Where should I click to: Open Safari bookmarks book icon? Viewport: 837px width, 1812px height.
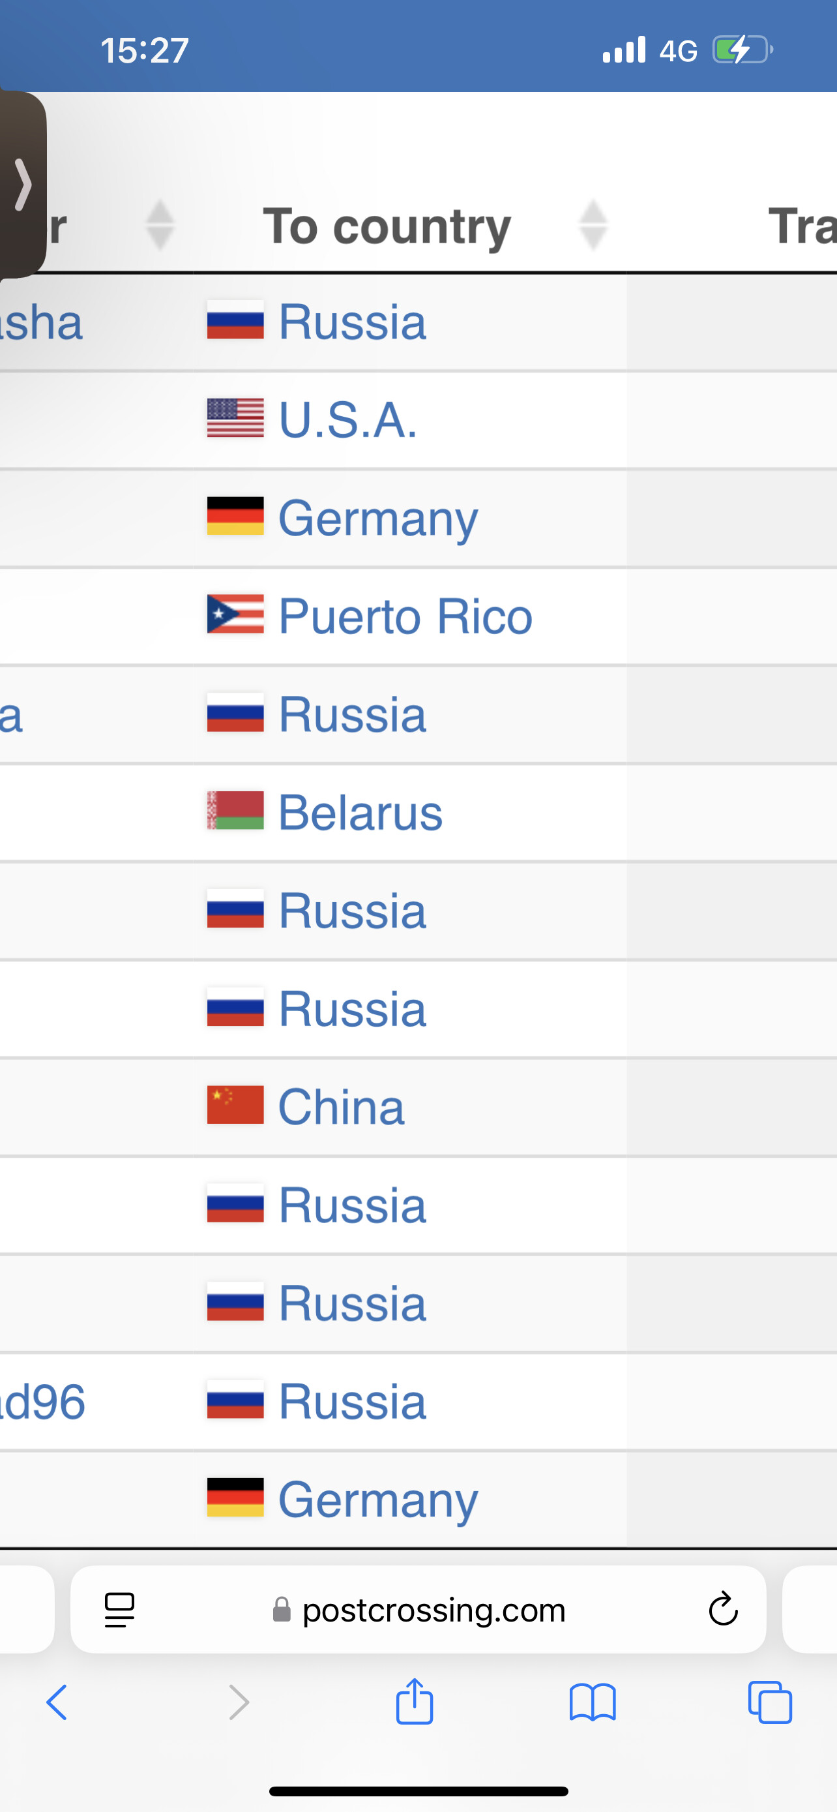(593, 1703)
